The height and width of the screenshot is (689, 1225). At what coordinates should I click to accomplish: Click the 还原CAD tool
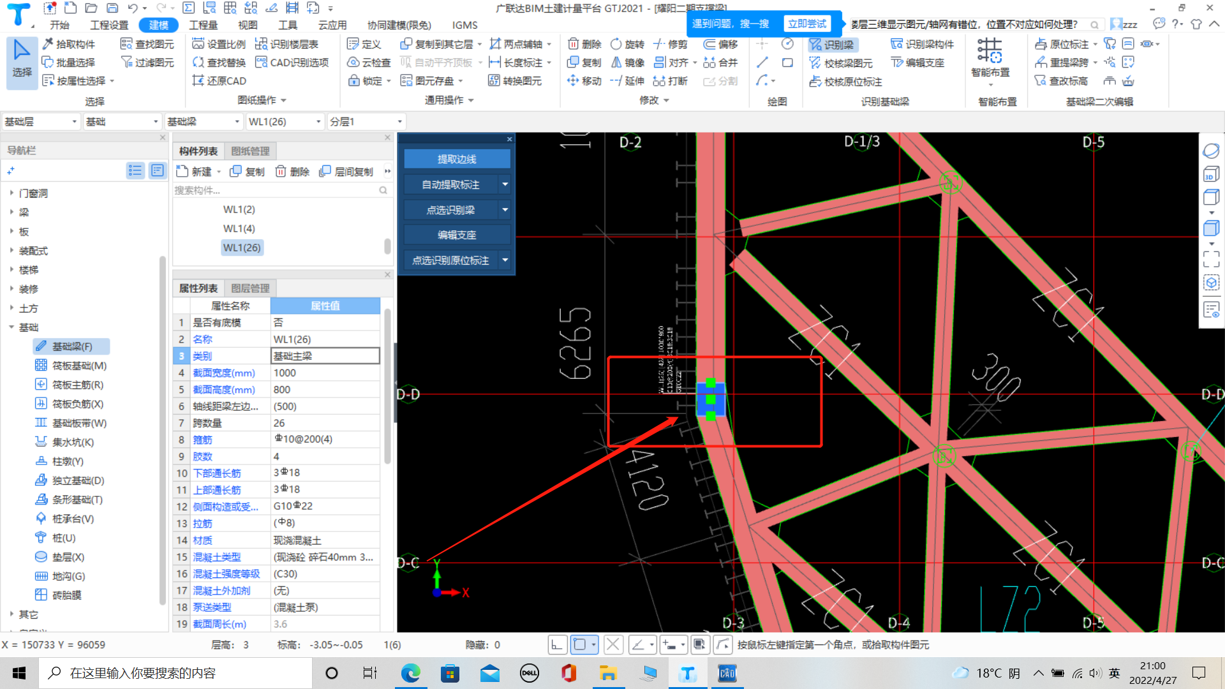[x=219, y=81]
